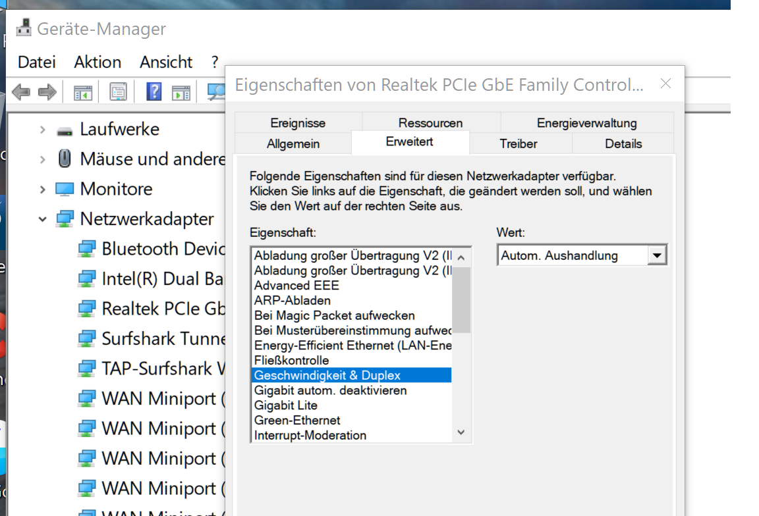Close the Realtek properties dialog
Viewport: 759px width, 516px height.
point(666,84)
